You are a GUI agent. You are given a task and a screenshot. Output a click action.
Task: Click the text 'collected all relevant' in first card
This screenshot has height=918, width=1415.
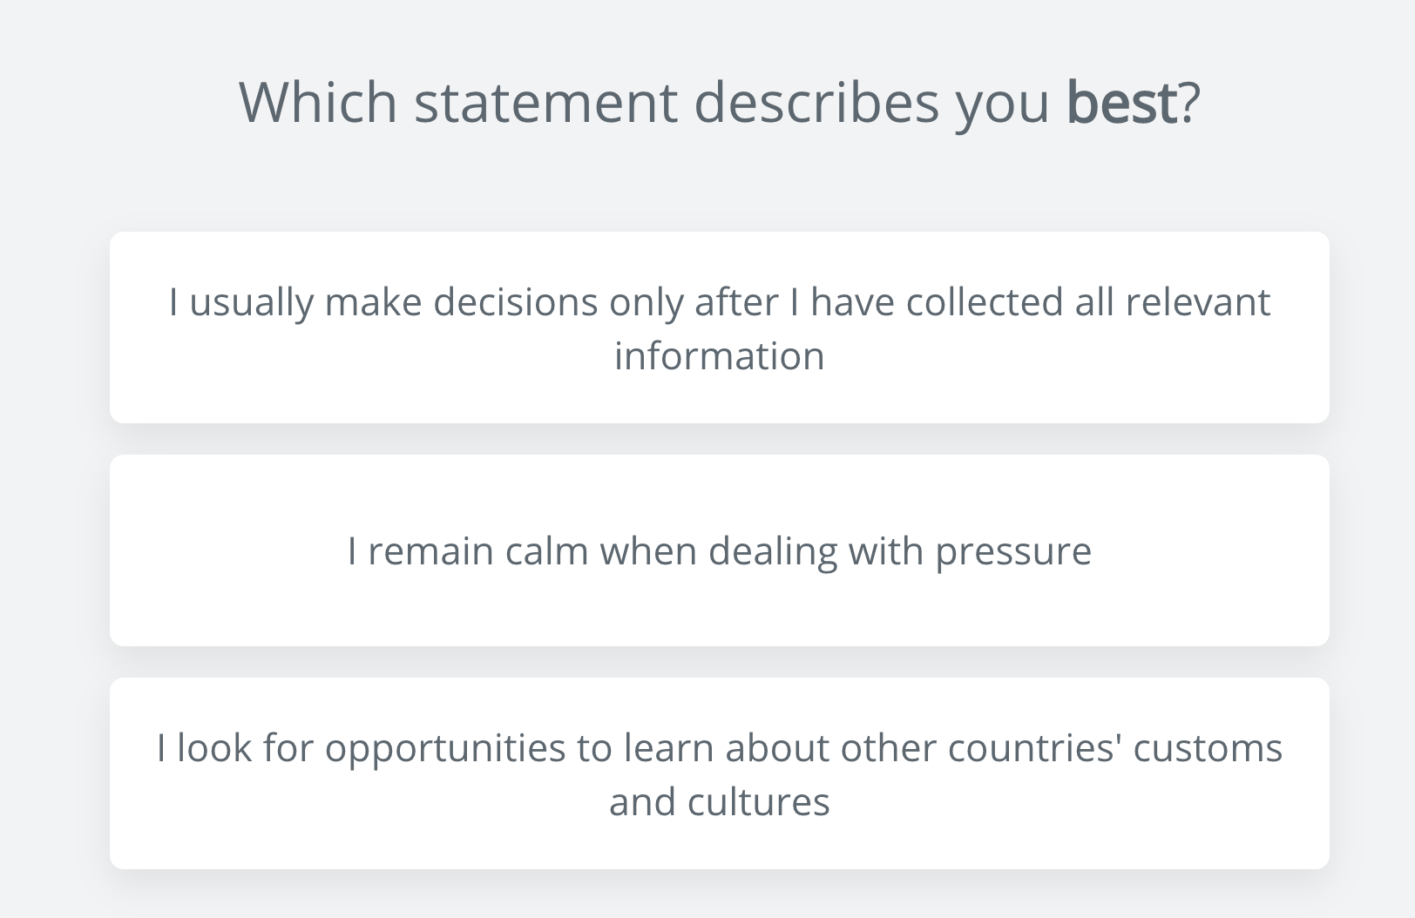click(x=1088, y=302)
